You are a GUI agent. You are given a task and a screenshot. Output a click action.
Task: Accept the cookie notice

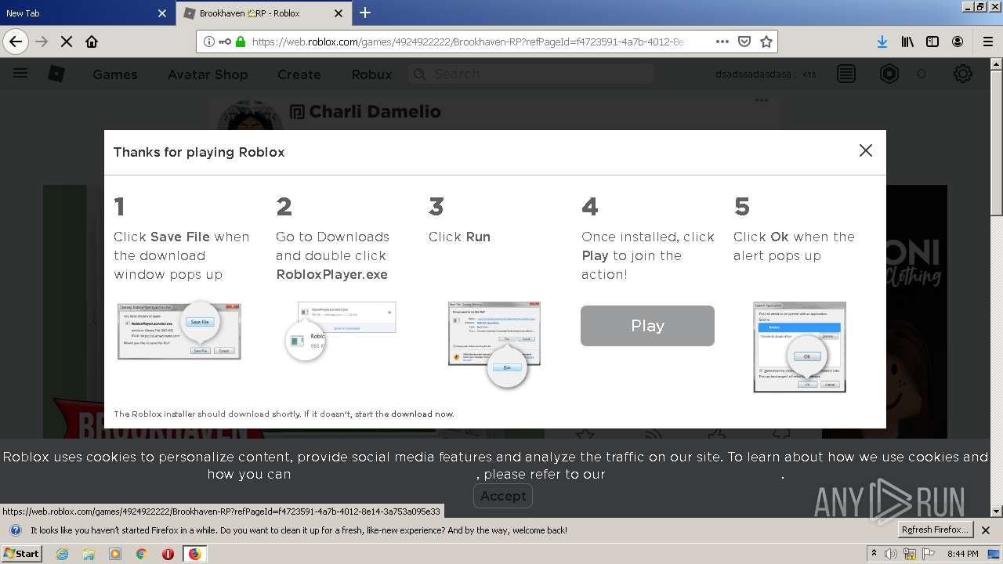pyautogui.click(x=503, y=496)
